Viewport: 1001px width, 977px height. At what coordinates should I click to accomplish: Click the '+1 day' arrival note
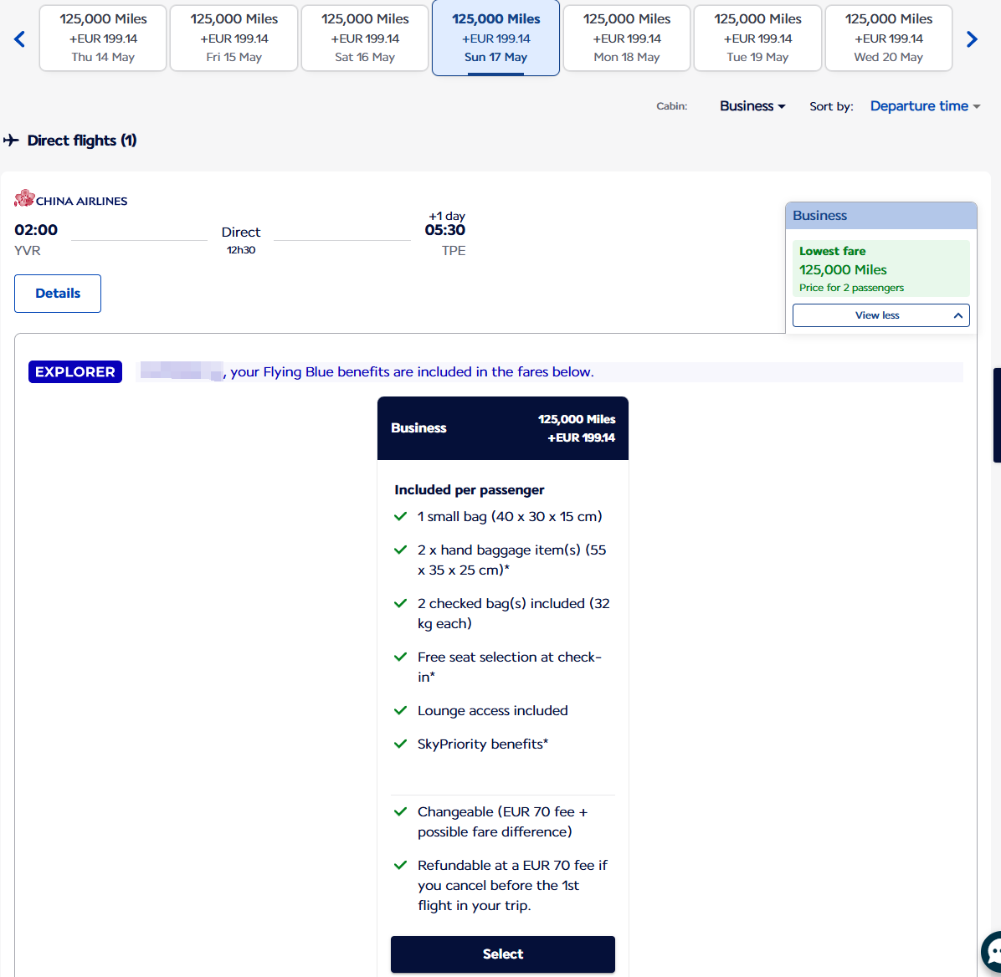(447, 216)
